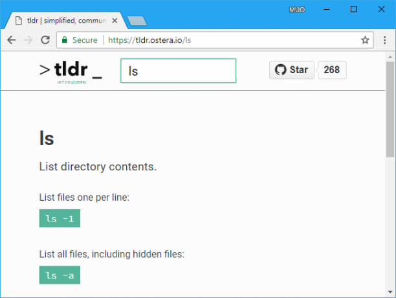
Task: Maximize the browser window
Action: pos(353,9)
